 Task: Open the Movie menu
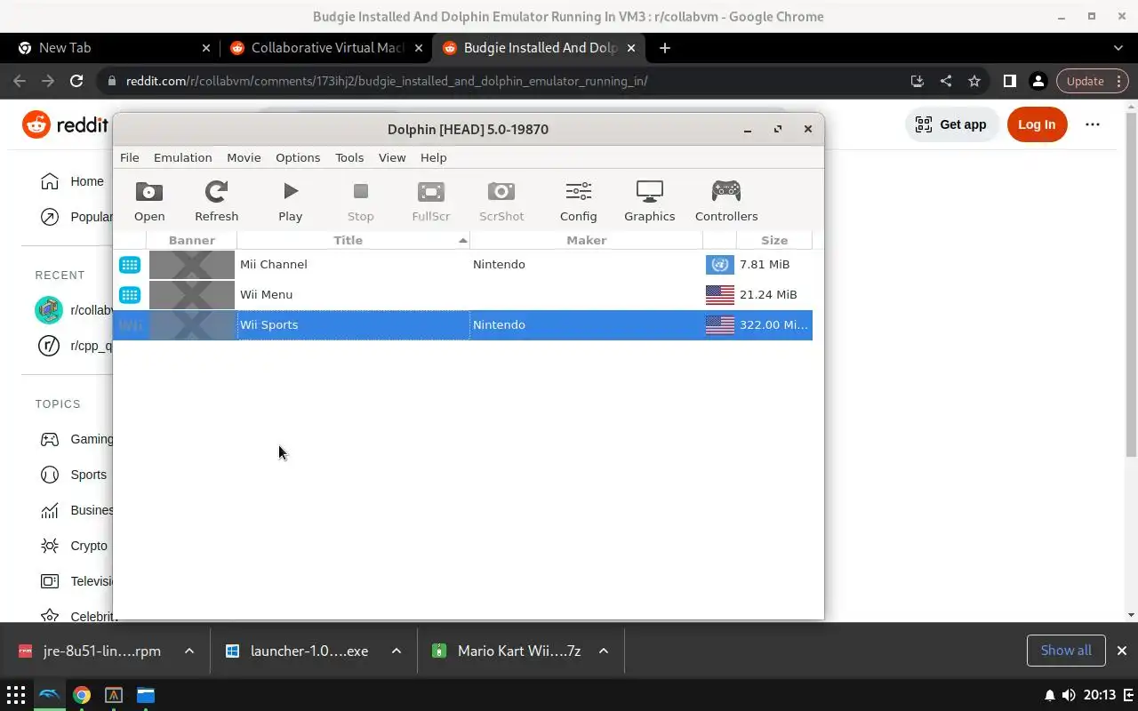pyautogui.click(x=244, y=157)
